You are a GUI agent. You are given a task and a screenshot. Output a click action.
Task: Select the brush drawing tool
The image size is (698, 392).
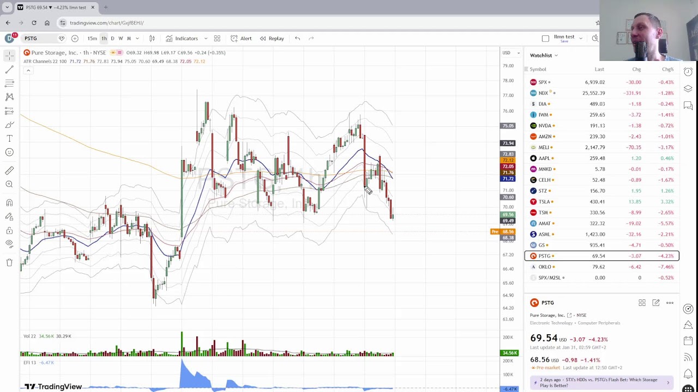(9, 125)
